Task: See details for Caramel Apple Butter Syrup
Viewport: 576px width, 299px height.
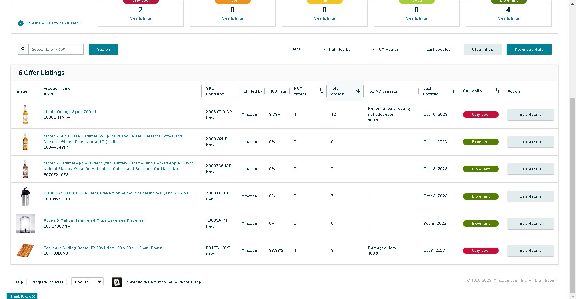Action: point(530,169)
